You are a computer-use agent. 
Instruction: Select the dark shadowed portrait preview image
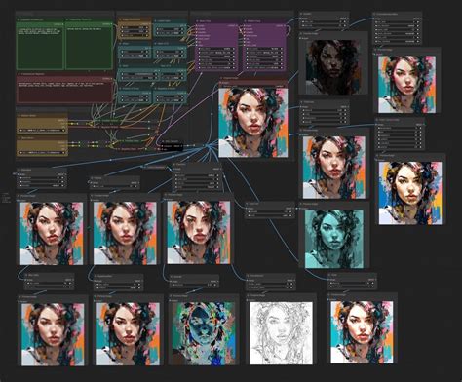click(x=332, y=67)
